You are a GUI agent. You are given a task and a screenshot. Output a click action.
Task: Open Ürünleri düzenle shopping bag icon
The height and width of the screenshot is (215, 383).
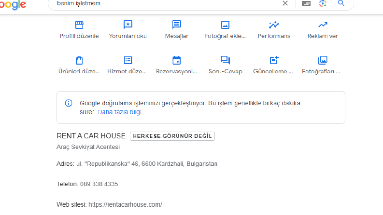(79, 60)
